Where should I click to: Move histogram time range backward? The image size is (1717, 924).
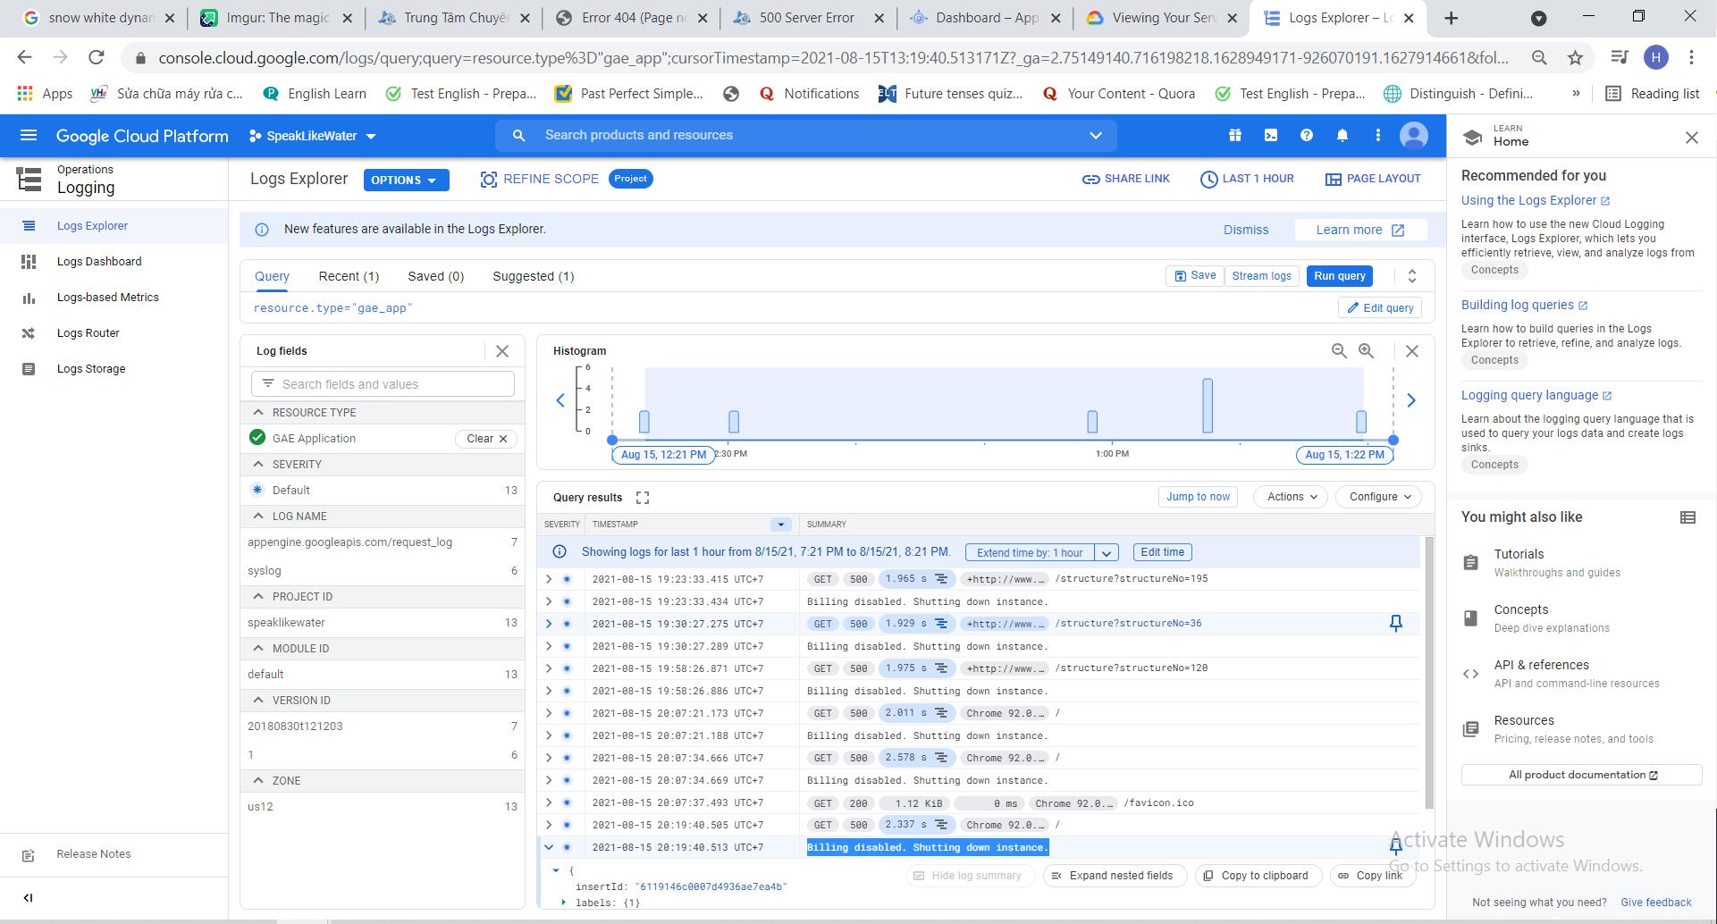560,400
